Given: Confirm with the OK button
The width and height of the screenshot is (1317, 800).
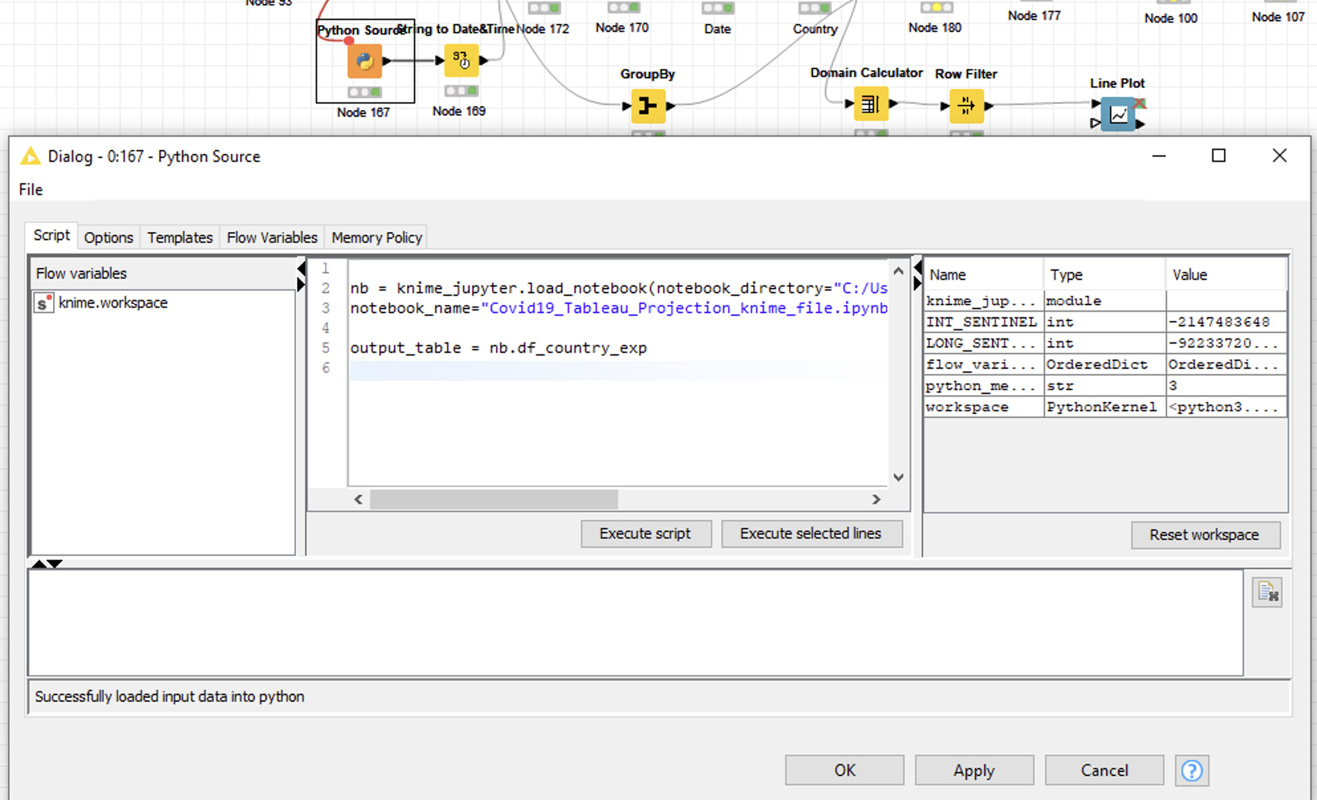Looking at the screenshot, I should (844, 770).
